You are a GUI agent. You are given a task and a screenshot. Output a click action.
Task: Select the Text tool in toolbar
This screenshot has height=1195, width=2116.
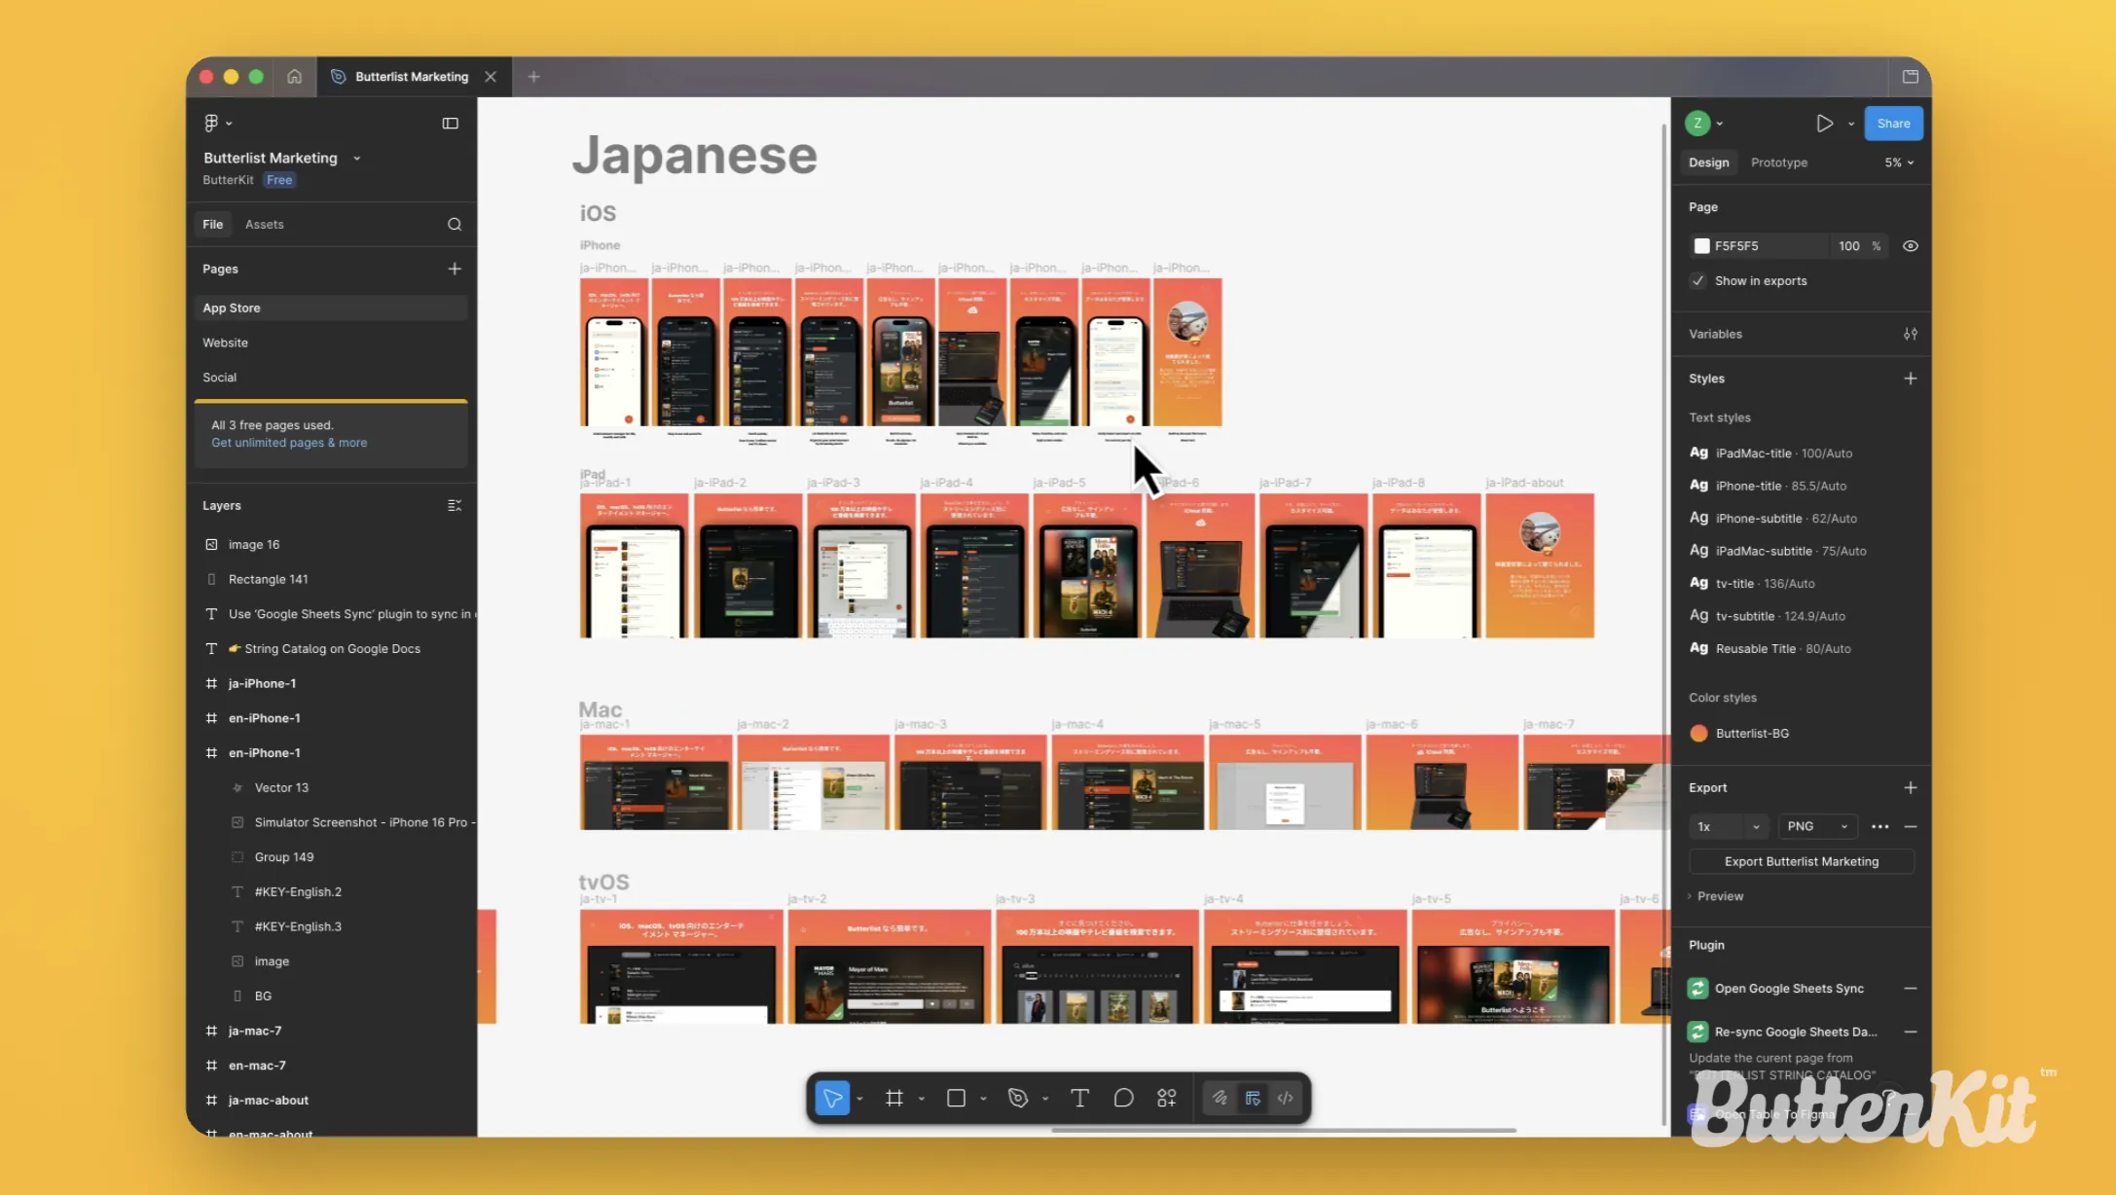(x=1079, y=1098)
